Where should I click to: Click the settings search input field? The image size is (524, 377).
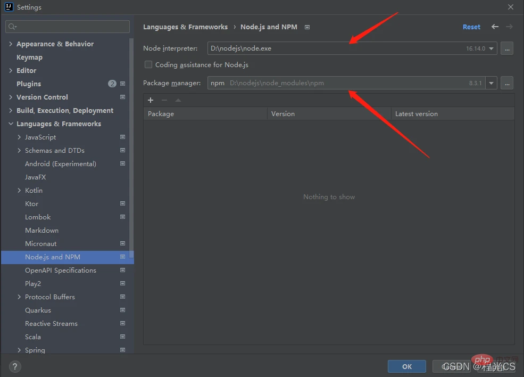pos(68,27)
